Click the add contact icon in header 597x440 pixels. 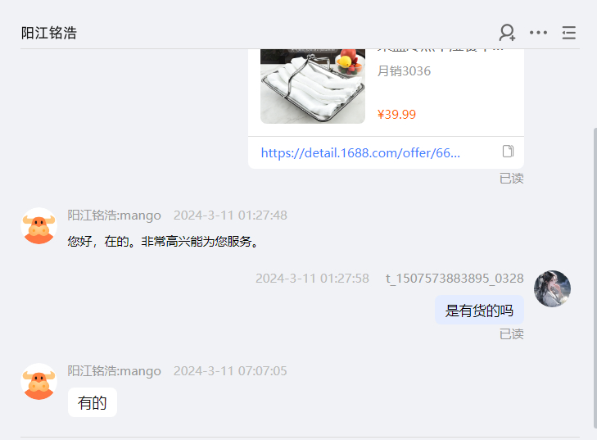point(507,33)
